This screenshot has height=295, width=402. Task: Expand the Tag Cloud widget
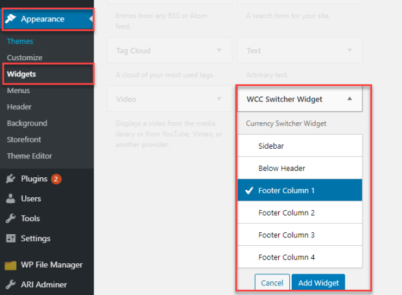point(219,50)
